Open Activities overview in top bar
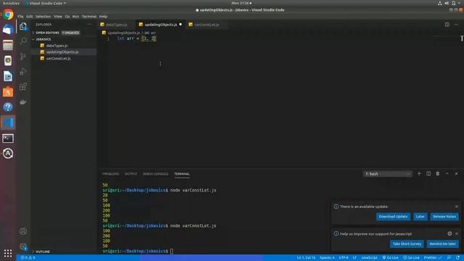Screen dimensions: 464x261 click(x=11, y=3)
